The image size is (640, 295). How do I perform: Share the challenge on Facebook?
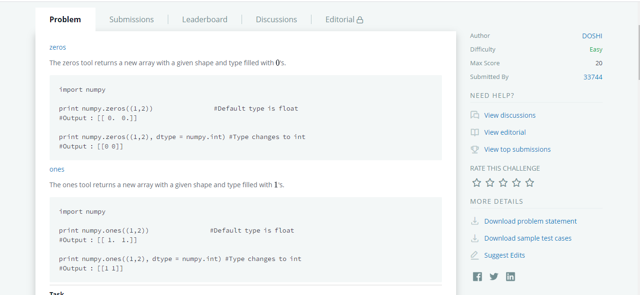point(477,276)
